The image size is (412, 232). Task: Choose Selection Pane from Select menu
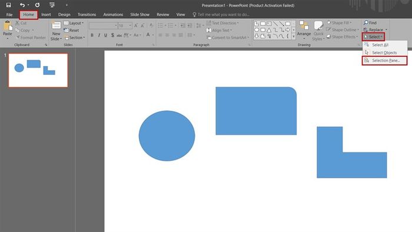(x=384, y=61)
